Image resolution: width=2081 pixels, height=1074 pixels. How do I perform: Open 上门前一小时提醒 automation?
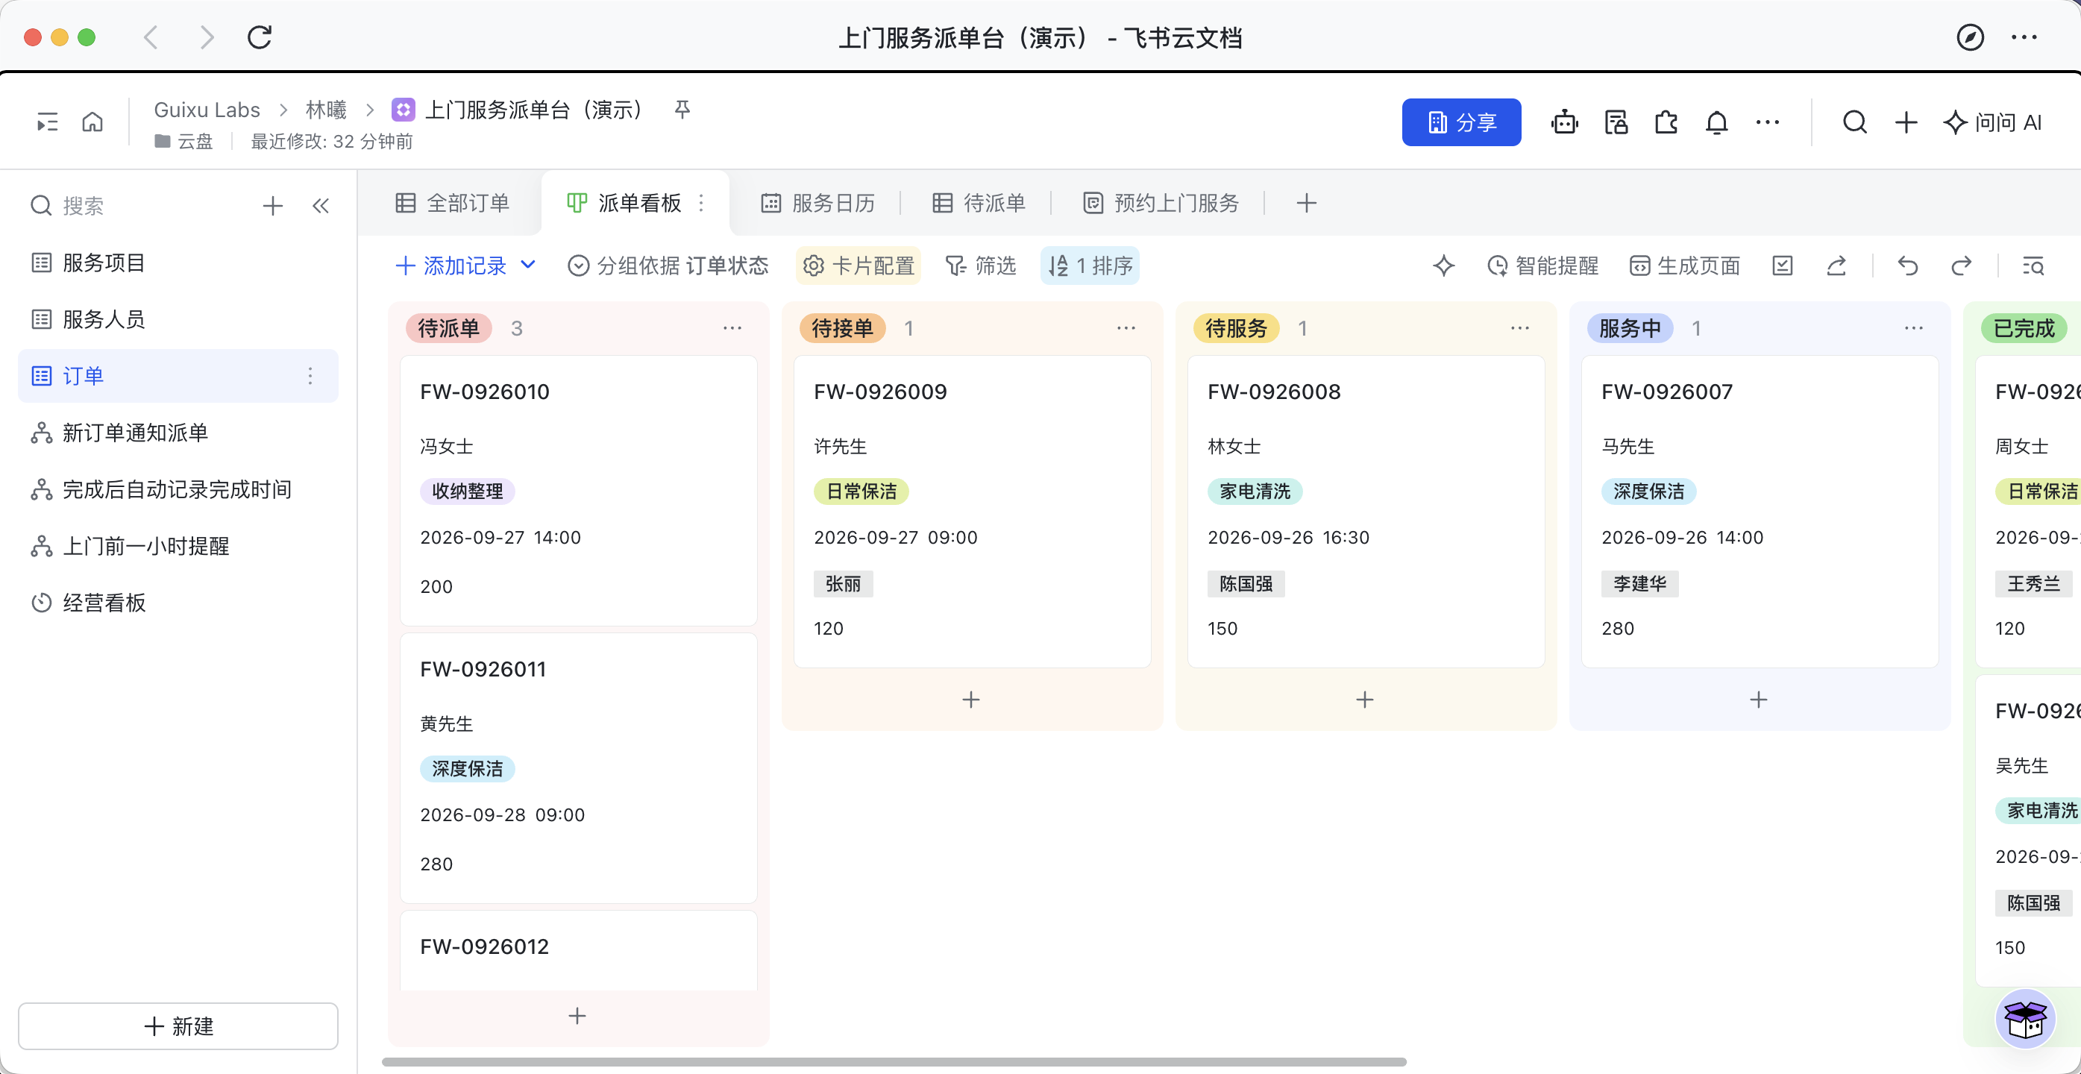178,546
